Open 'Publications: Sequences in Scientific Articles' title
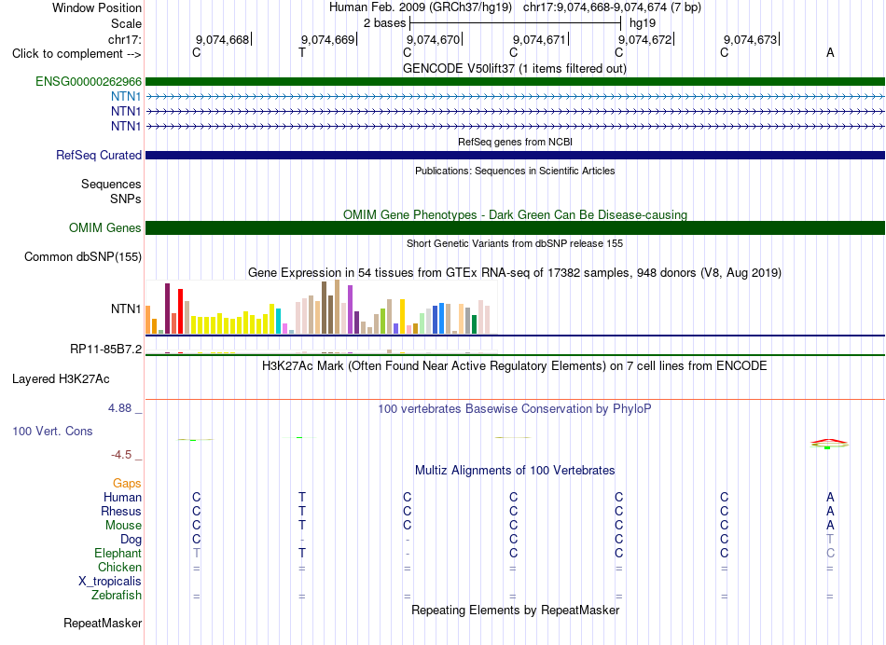886x645 pixels. (515, 171)
